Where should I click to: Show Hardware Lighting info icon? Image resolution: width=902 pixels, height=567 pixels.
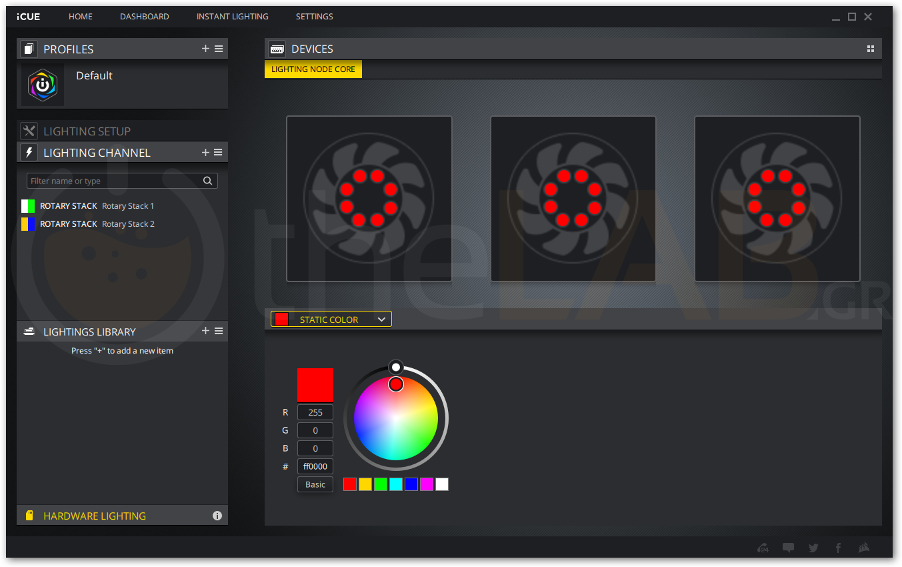(217, 516)
